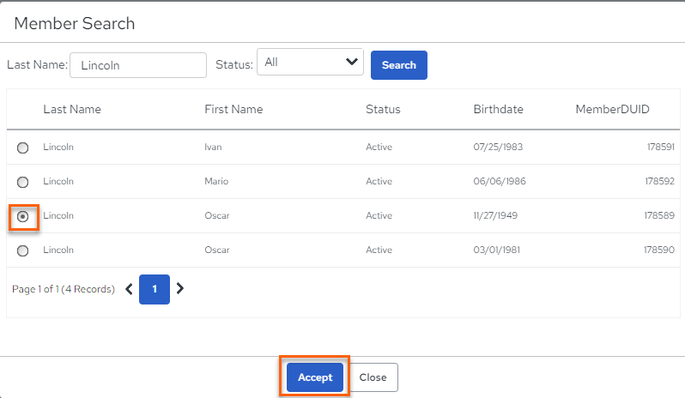This screenshot has height=398, width=685.
Task: Sort by Last Name column header
Action: pyautogui.click(x=72, y=109)
